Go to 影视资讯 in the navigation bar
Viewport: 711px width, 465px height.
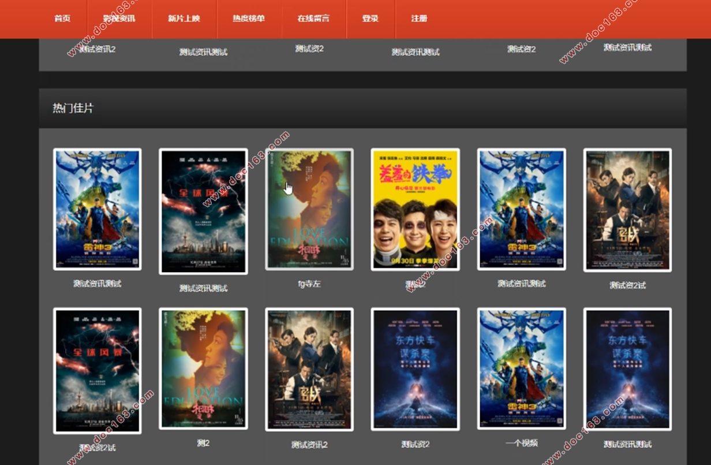pyautogui.click(x=119, y=18)
